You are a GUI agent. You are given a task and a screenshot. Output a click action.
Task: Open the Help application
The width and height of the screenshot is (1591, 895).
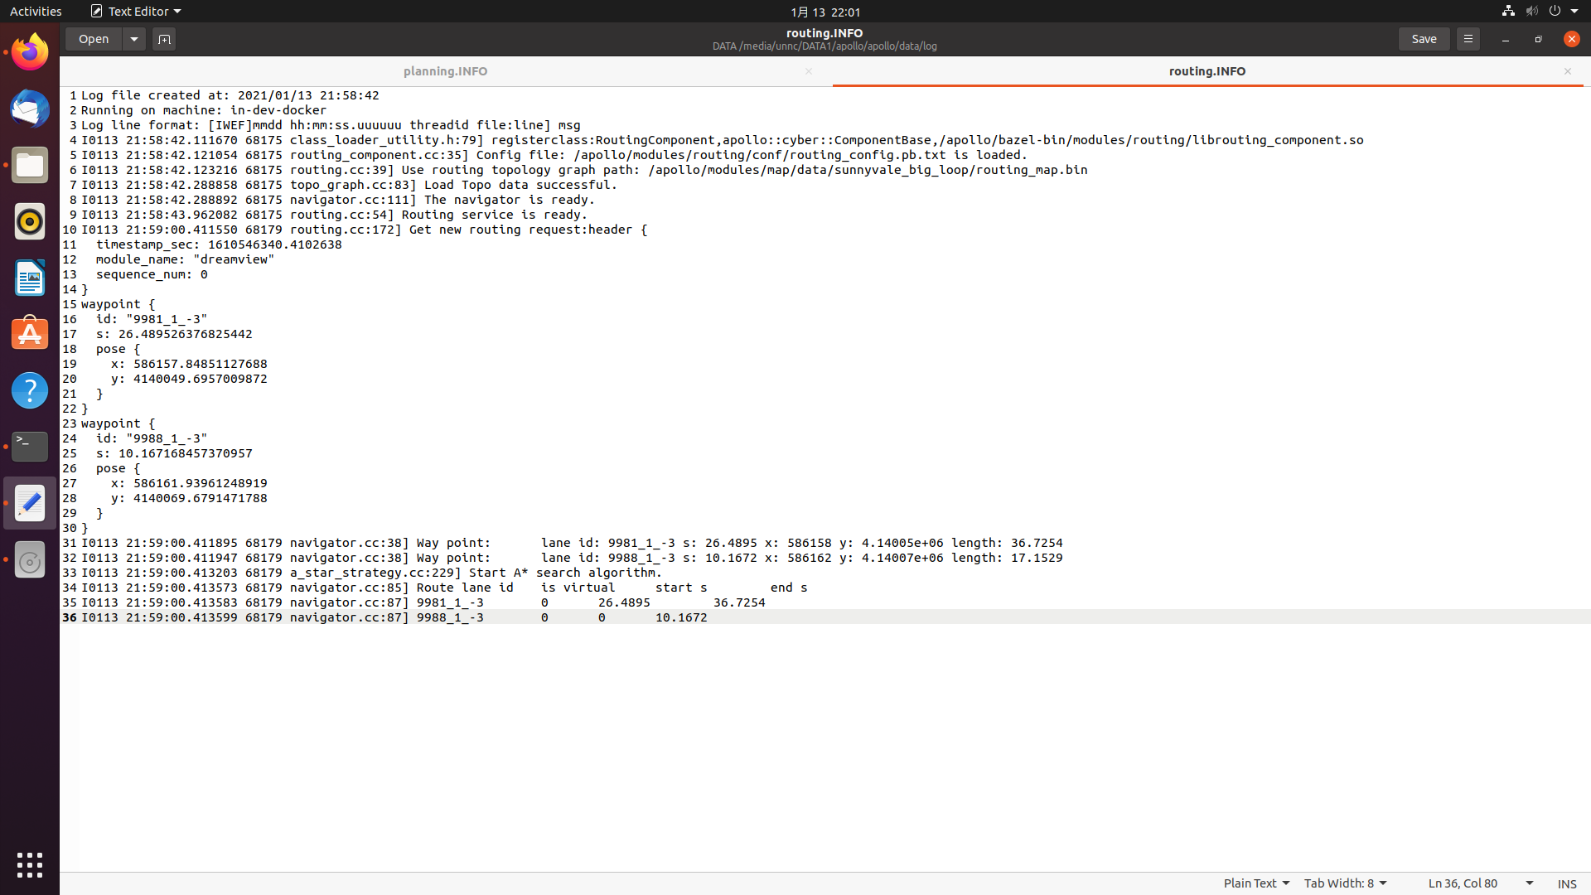[29, 390]
